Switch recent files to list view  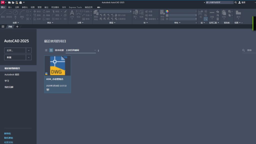pyautogui.click(x=46, y=50)
